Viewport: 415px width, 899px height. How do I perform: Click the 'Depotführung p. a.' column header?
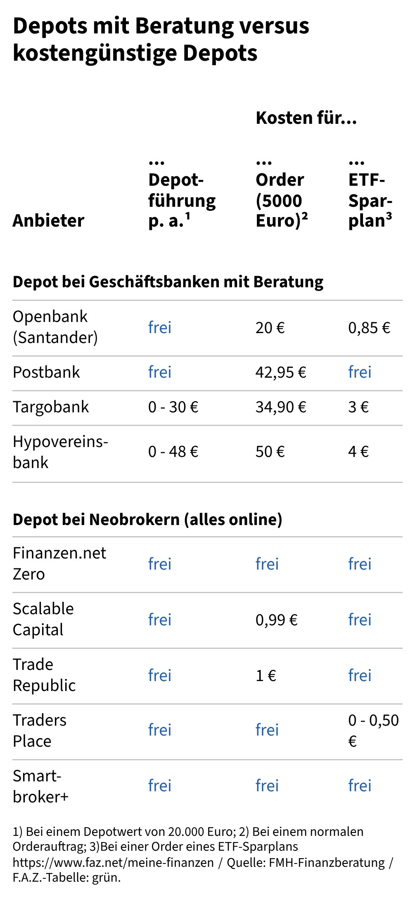(182, 194)
